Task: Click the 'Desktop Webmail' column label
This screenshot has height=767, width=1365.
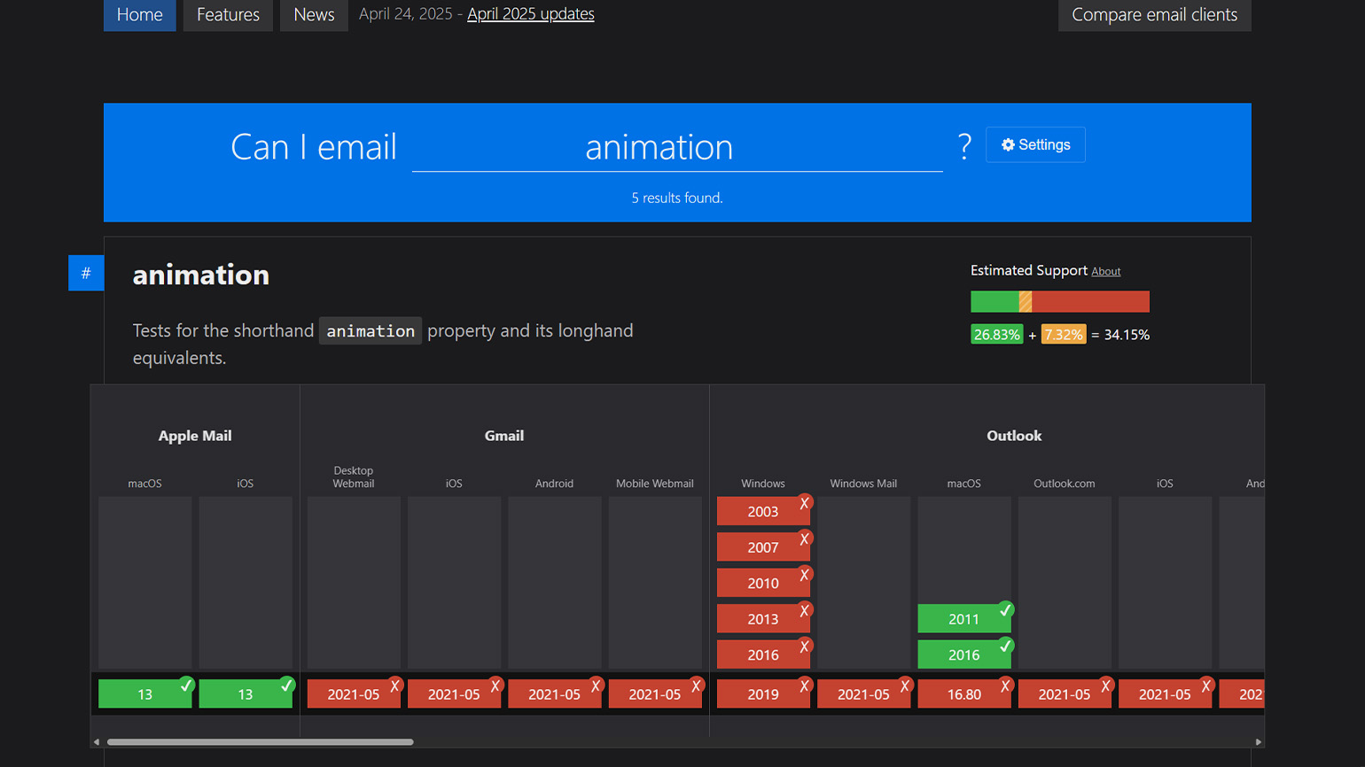Action: 354,476
